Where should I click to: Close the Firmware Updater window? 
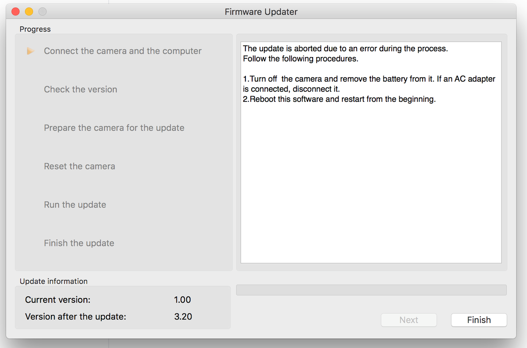(16, 12)
